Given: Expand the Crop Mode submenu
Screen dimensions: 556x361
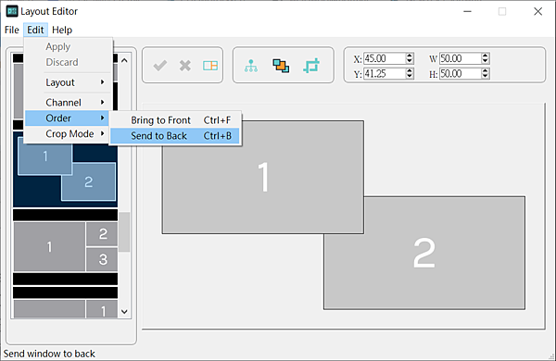Looking at the screenshot, I should pyautogui.click(x=67, y=133).
